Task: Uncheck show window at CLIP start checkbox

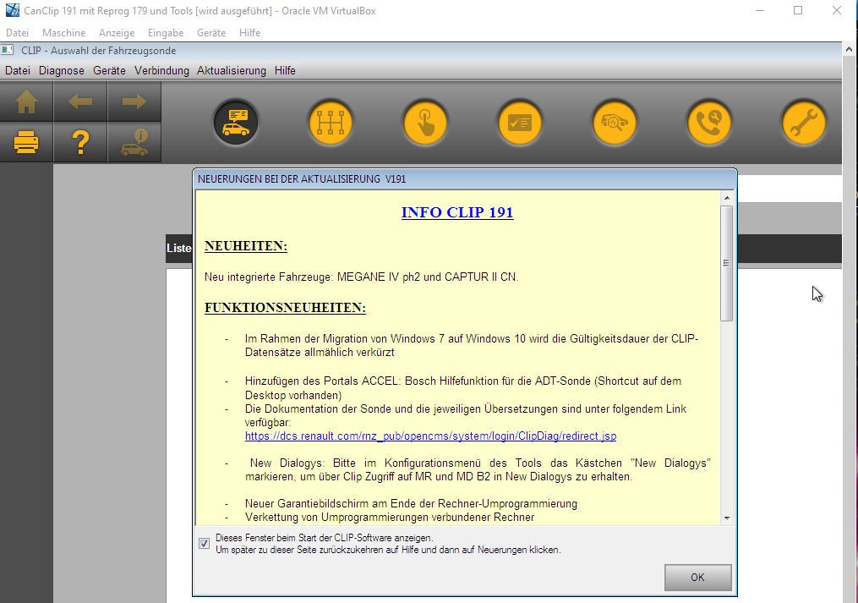Action: click(x=204, y=544)
